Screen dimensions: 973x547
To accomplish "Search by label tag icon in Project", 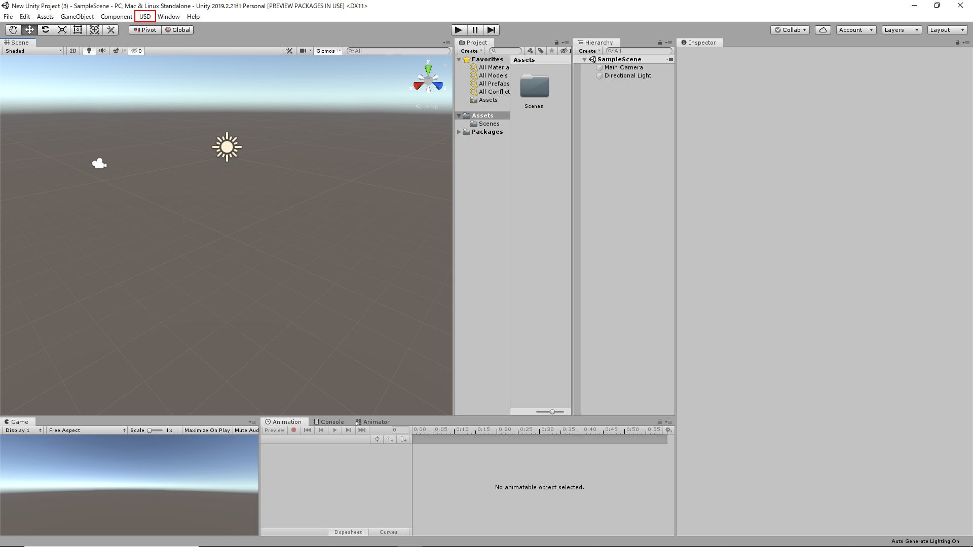I will pyautogui.click(x=541, y=51).
